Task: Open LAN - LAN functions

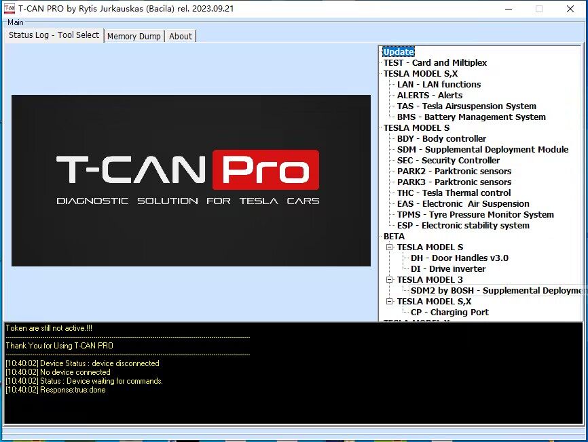Action: pos(439,84)
